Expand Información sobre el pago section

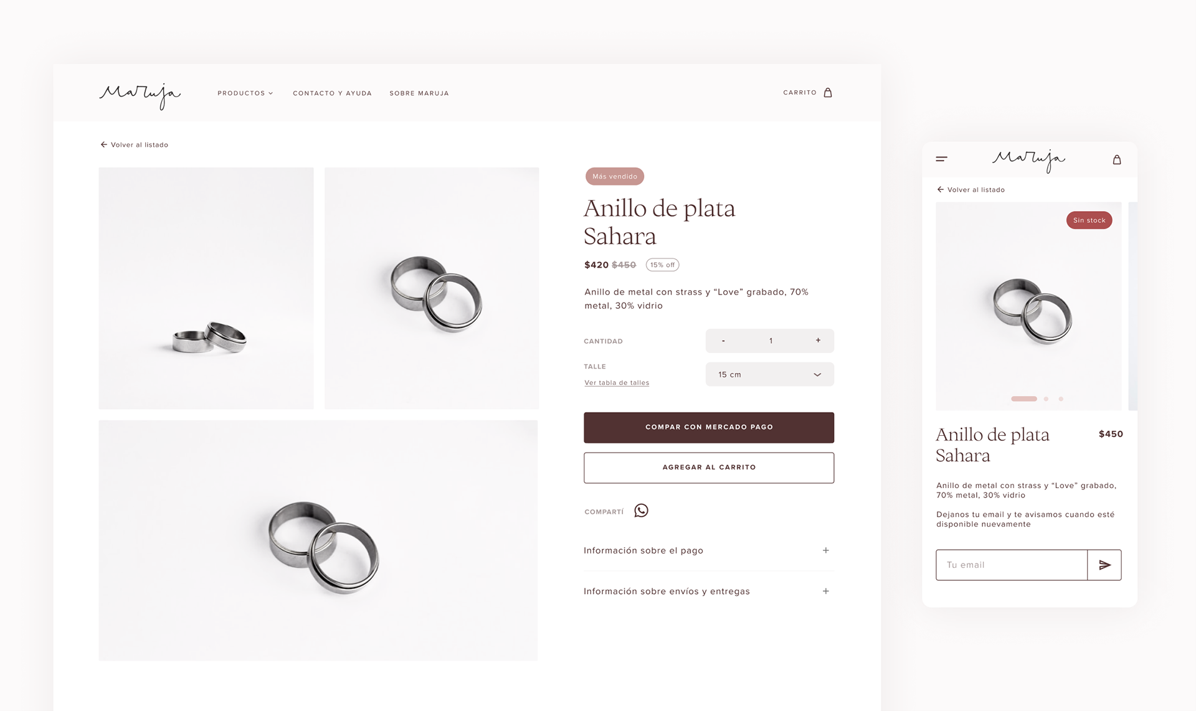click(708, 550)
